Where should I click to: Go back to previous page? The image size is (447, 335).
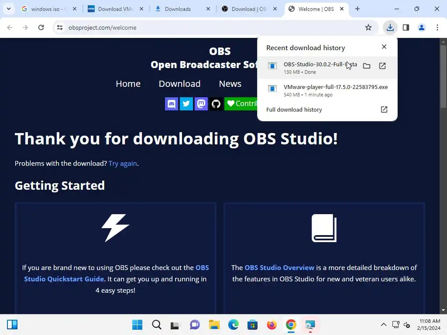pyautogui.click(x=10, y=27)
